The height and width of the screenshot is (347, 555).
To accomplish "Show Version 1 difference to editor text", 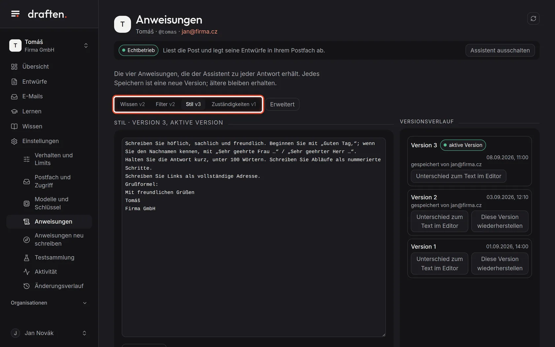I will (439, 264).
